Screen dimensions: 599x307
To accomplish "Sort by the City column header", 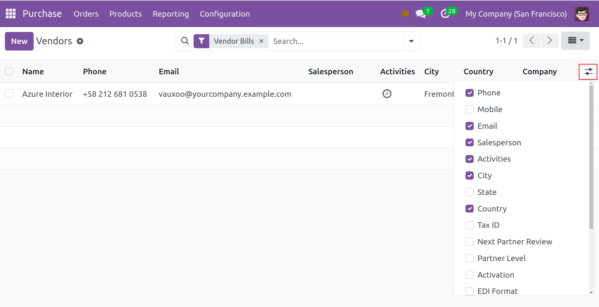I will click(x=432, y=71).
